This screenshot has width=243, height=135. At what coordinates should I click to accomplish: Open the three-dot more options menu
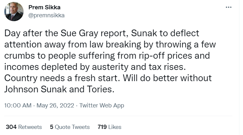[228, 8]
